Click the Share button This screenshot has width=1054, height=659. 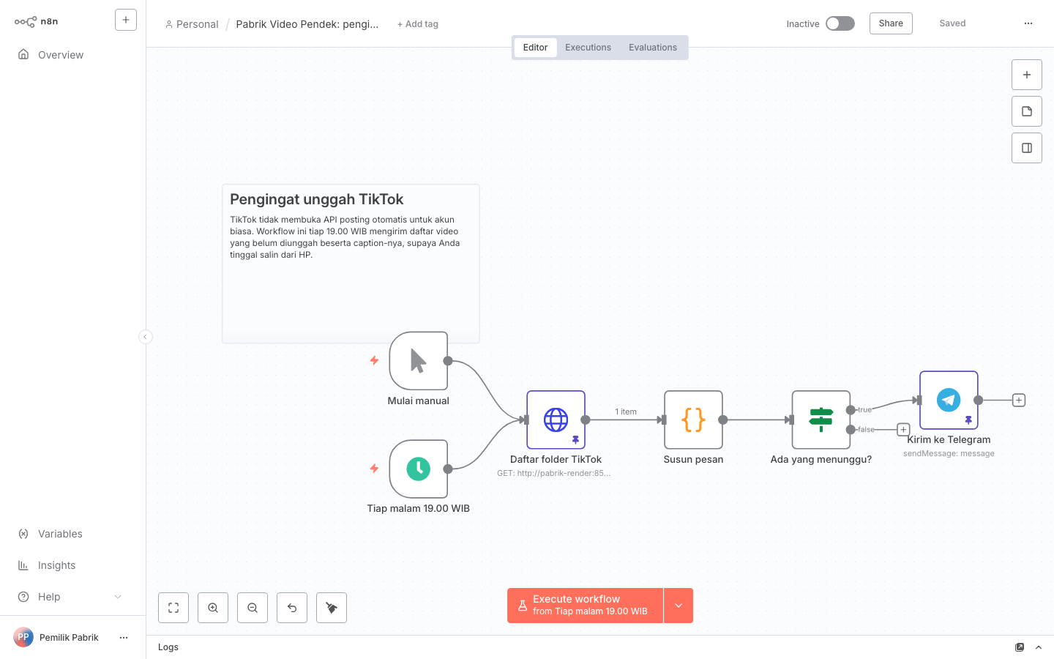(891, 23)
